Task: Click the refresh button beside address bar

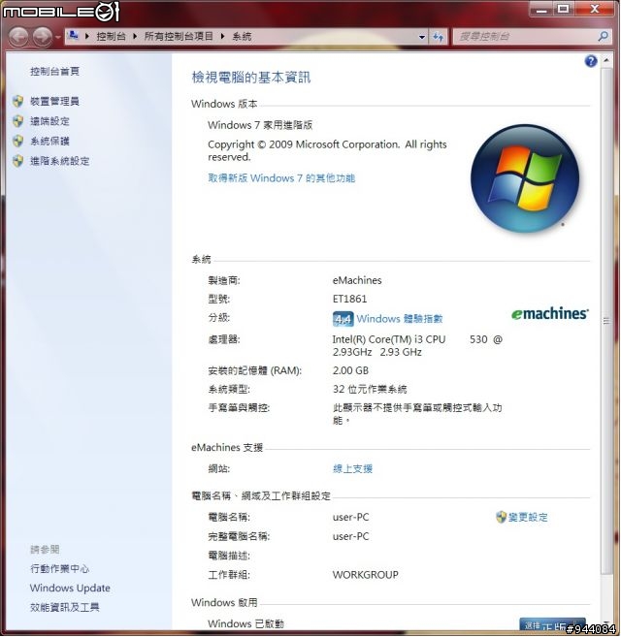Action: tap(438, 37)
